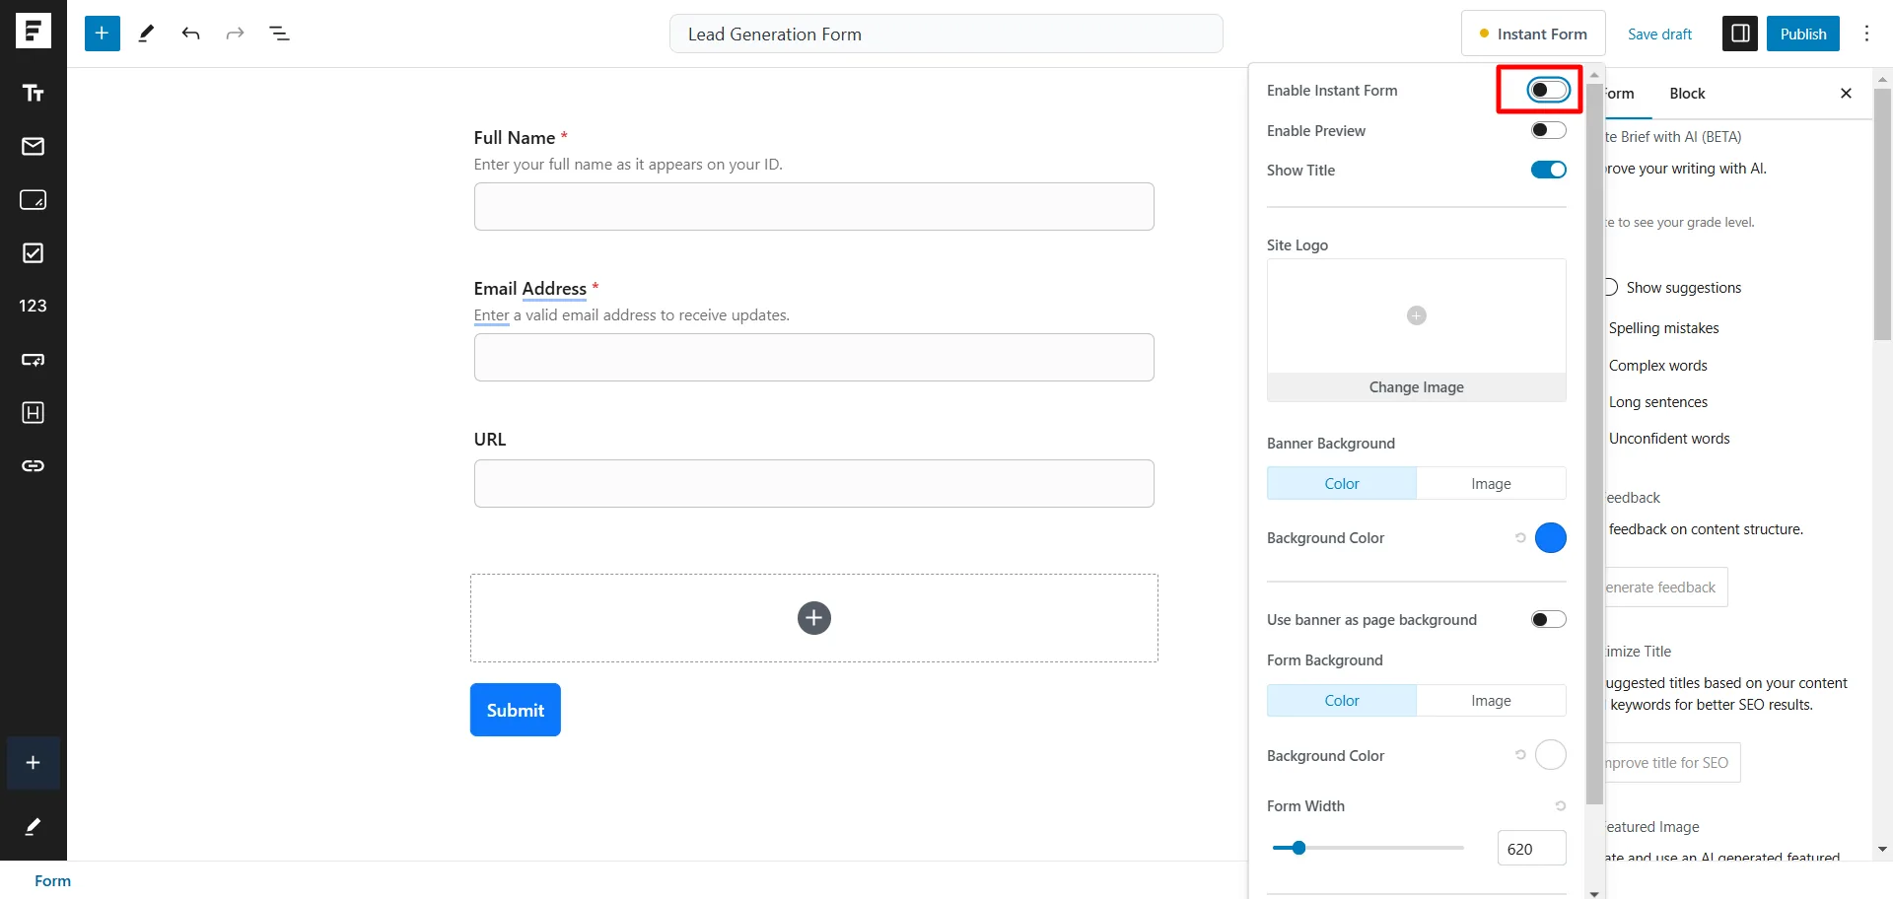Screen dimensions: 1893x899
Task: Select the Email field icon in sidebar
Action: (x=33, y=146)
